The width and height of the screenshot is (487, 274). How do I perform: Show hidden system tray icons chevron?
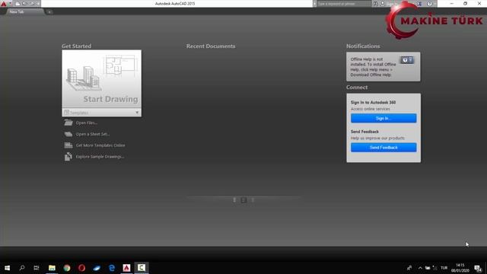[420, 268]
